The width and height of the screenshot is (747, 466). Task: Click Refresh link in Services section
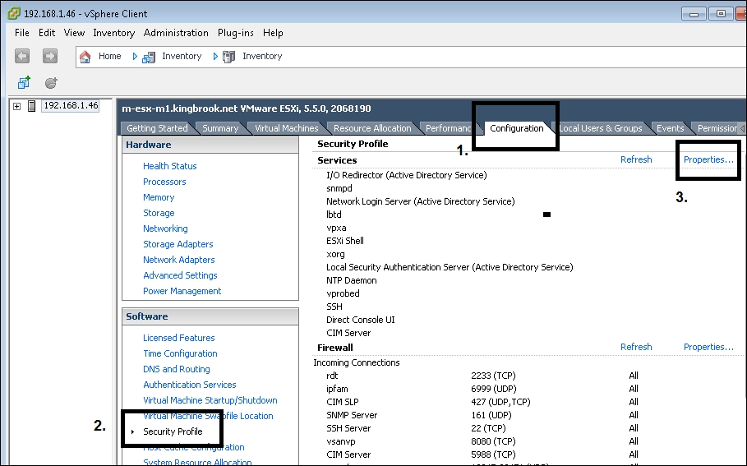click(x=636, y=159)
